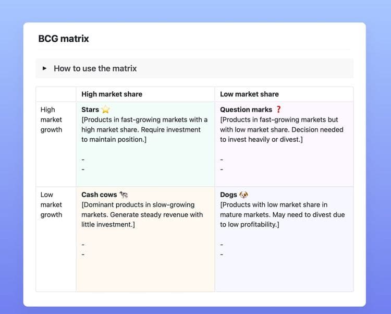Click the "How to use the matrix" label
The height and width of the screenshot is (314, 391).
click(95, 68)
